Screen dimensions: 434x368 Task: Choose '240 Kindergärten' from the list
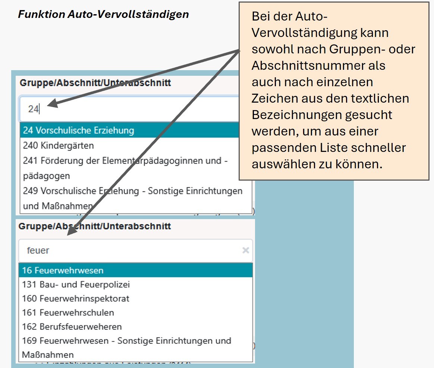[x=58, y=145]
